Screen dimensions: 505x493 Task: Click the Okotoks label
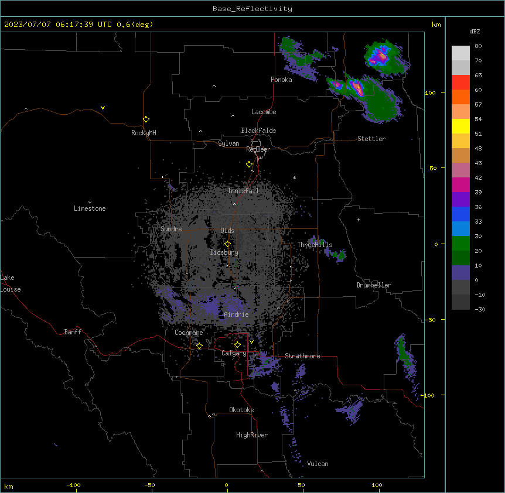pyautogui.click(x=241, y=410)
